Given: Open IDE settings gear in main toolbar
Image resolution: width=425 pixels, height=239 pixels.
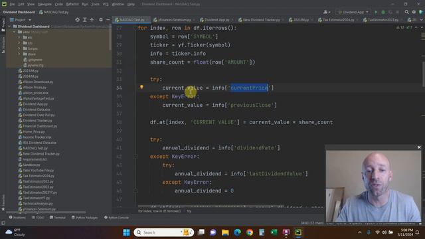Looking at the screenshot, I should (x=414, y=12).
